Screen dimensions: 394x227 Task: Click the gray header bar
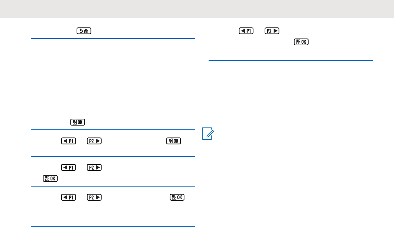(197, 9)
